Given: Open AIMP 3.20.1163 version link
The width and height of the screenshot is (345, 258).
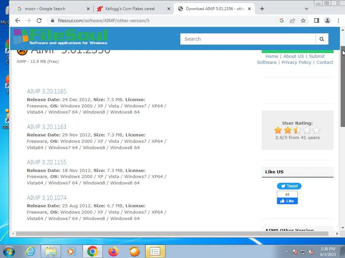Looking at the screenshot, I should click(x=46, y=127).
